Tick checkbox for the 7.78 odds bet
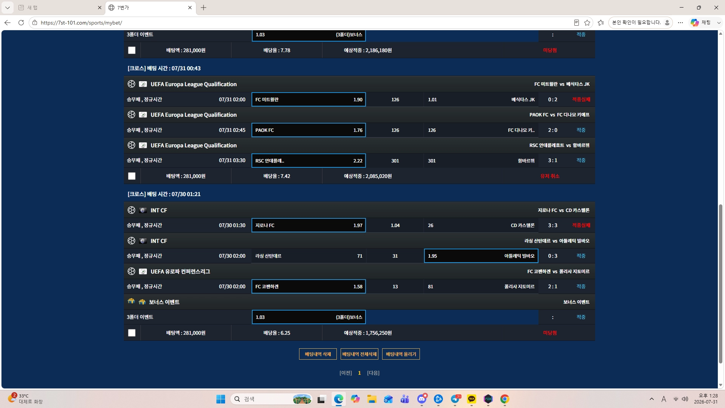Image resolution: width=725 pixels, height=408 pixels. coord(132,50)
